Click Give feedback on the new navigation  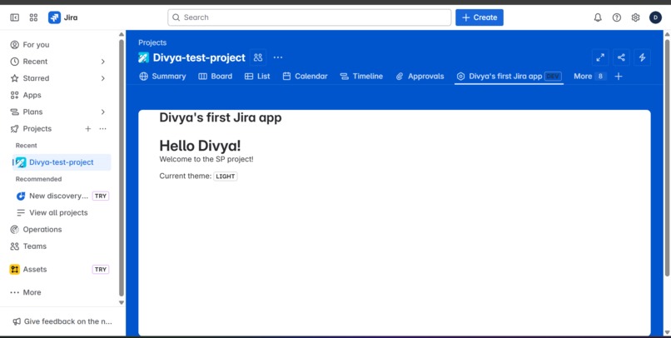(62, 321)
